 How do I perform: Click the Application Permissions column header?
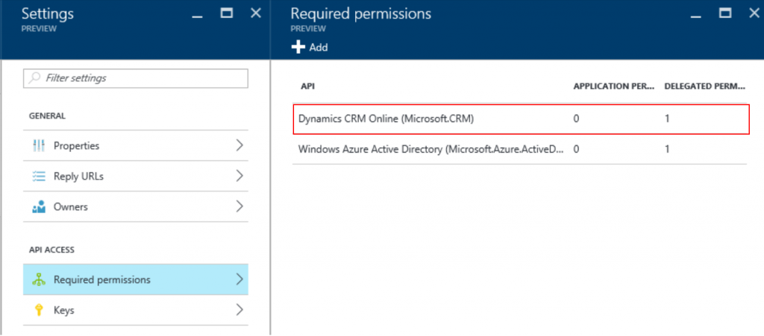[x=614, y=86]
